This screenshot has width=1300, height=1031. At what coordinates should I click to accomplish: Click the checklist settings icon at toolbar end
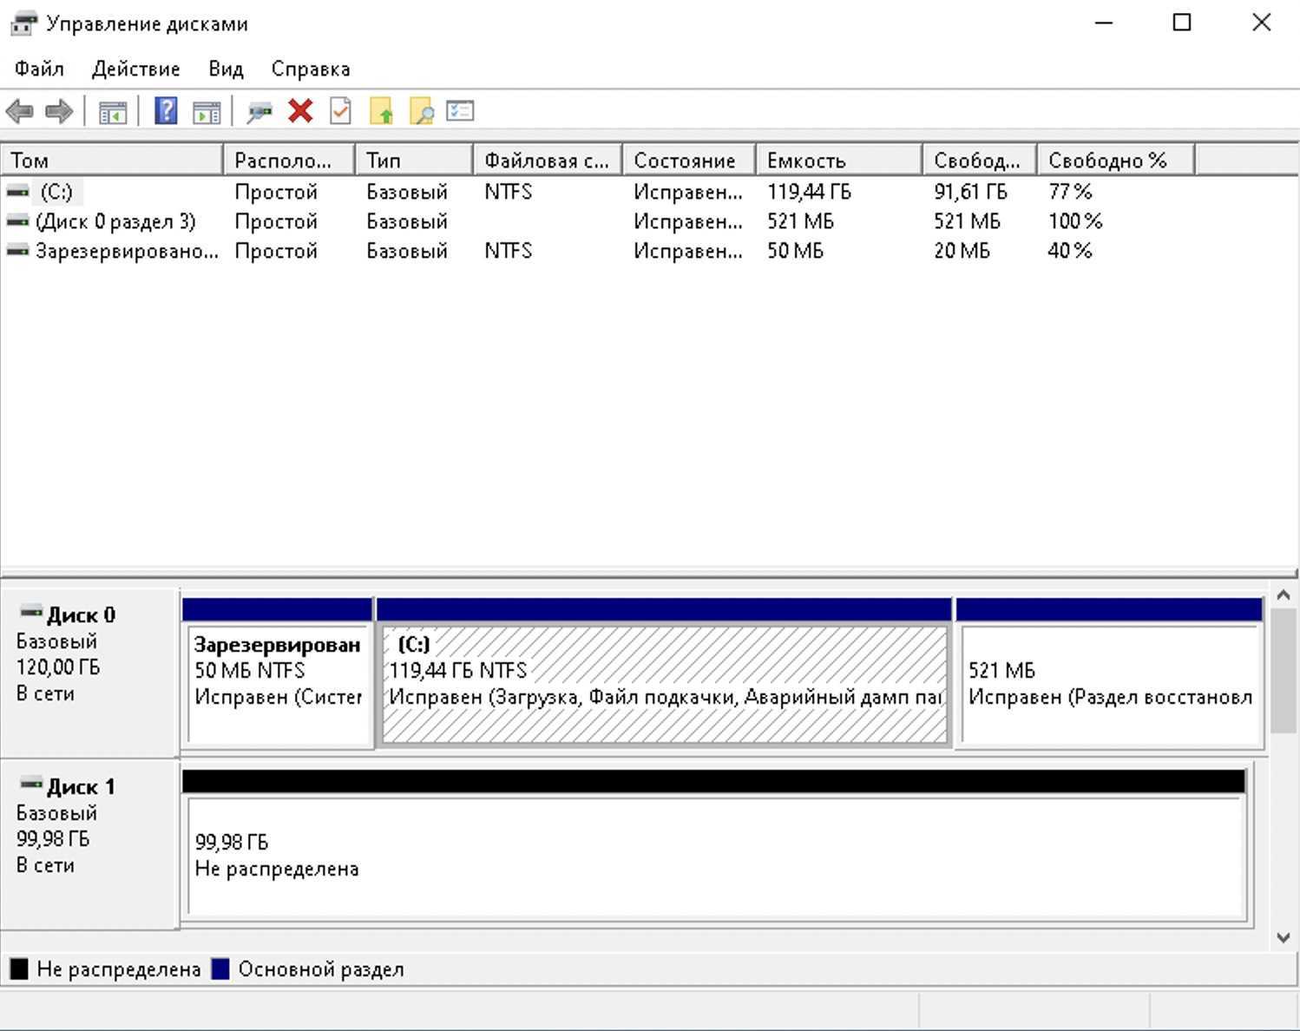(460, 111)
